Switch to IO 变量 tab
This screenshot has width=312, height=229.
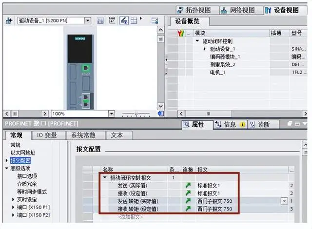click(x=49, y=135)
